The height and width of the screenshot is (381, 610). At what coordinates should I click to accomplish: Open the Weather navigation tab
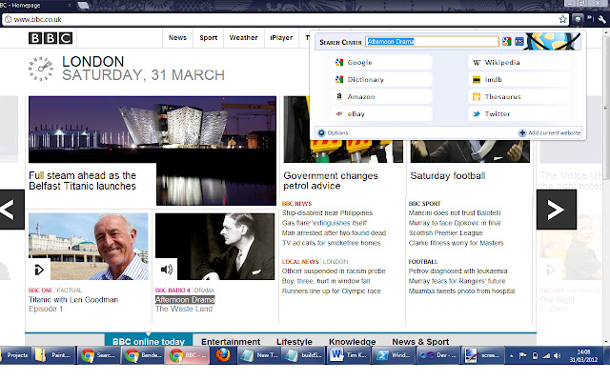(x=243, y=38)
